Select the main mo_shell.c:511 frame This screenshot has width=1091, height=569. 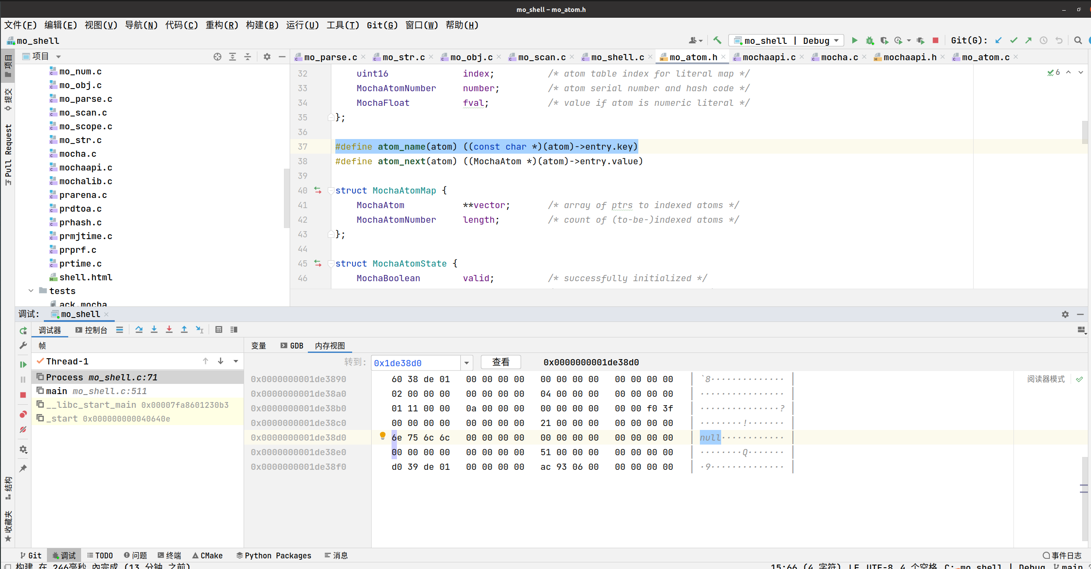point(137,391)
